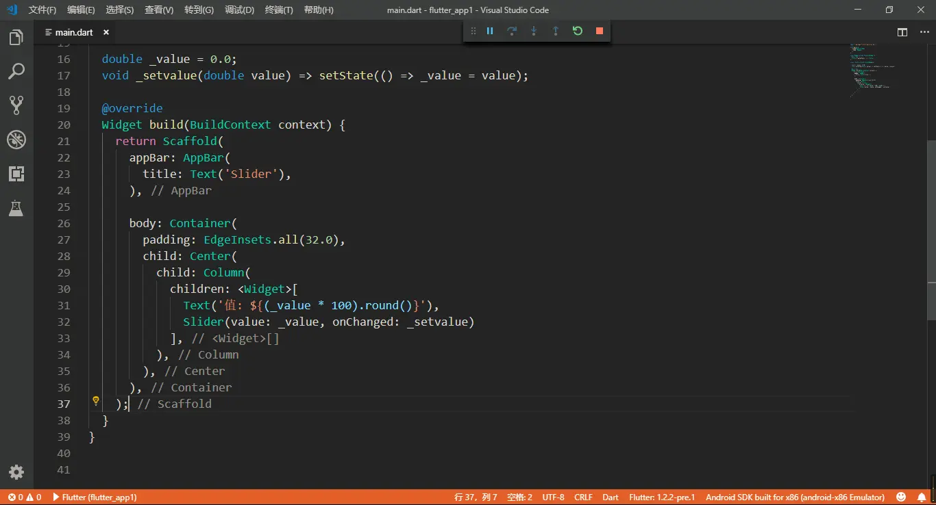Open the Search view in activity bar
Screen dimensions: 936x505
tap(16, 71)
